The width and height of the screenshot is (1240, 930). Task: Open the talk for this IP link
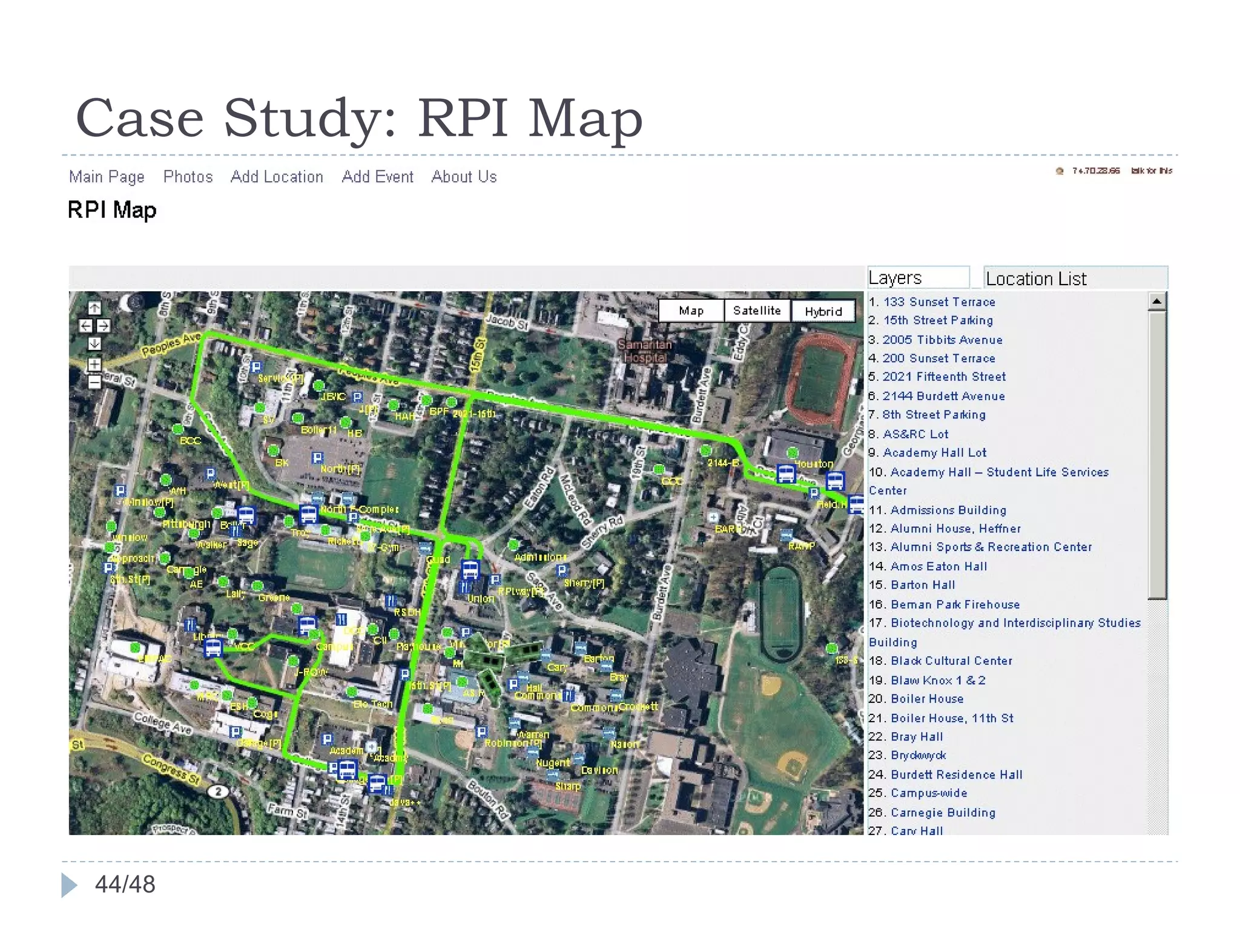tap(1152, 171)
